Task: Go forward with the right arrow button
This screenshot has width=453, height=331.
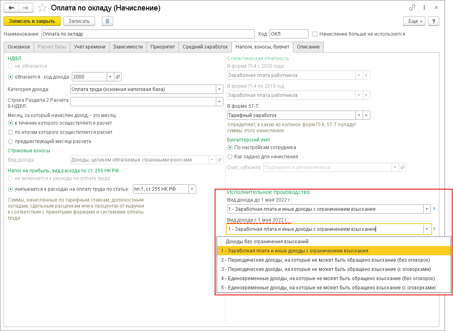Action: (26, 8)
